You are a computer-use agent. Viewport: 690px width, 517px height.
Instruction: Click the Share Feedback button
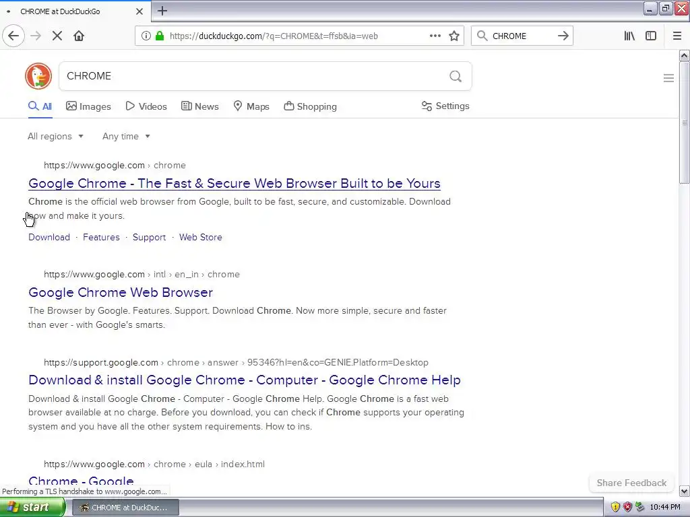(631, 483)
